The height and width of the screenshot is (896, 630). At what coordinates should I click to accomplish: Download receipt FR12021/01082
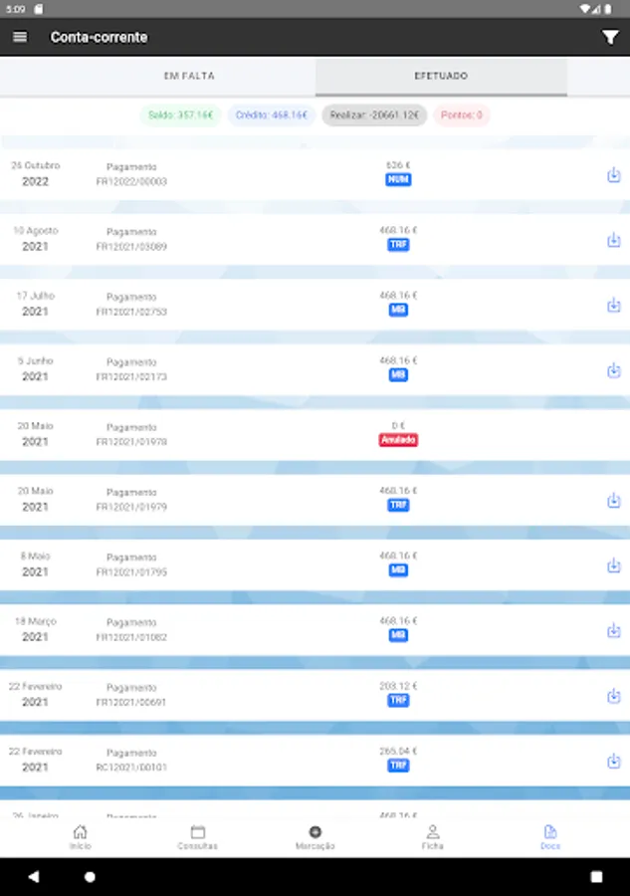(x=613, y=631)
